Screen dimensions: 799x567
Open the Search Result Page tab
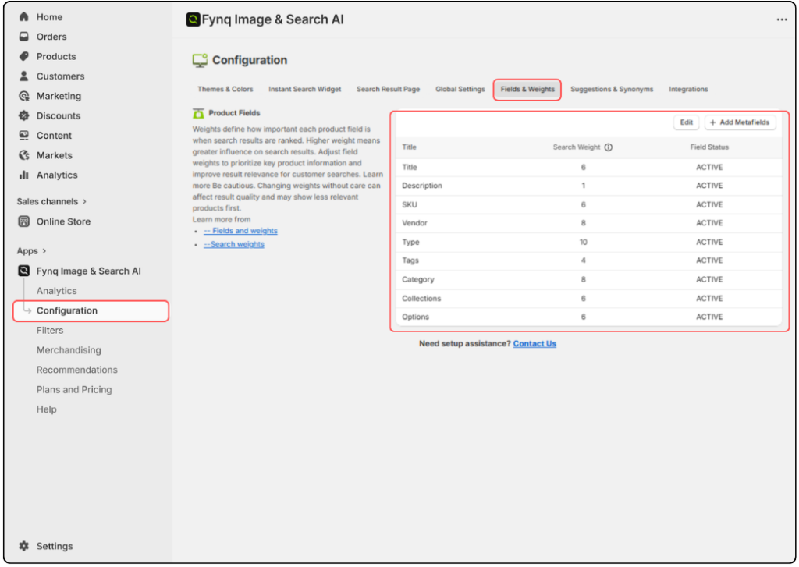389,89
